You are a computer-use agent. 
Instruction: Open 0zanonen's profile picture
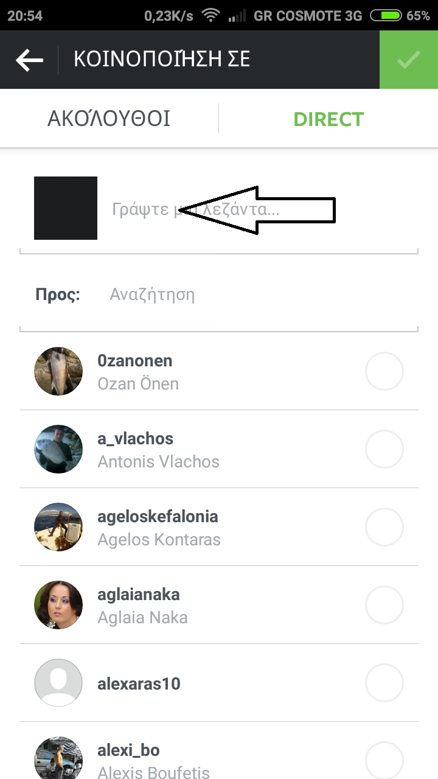coord(58,371)
